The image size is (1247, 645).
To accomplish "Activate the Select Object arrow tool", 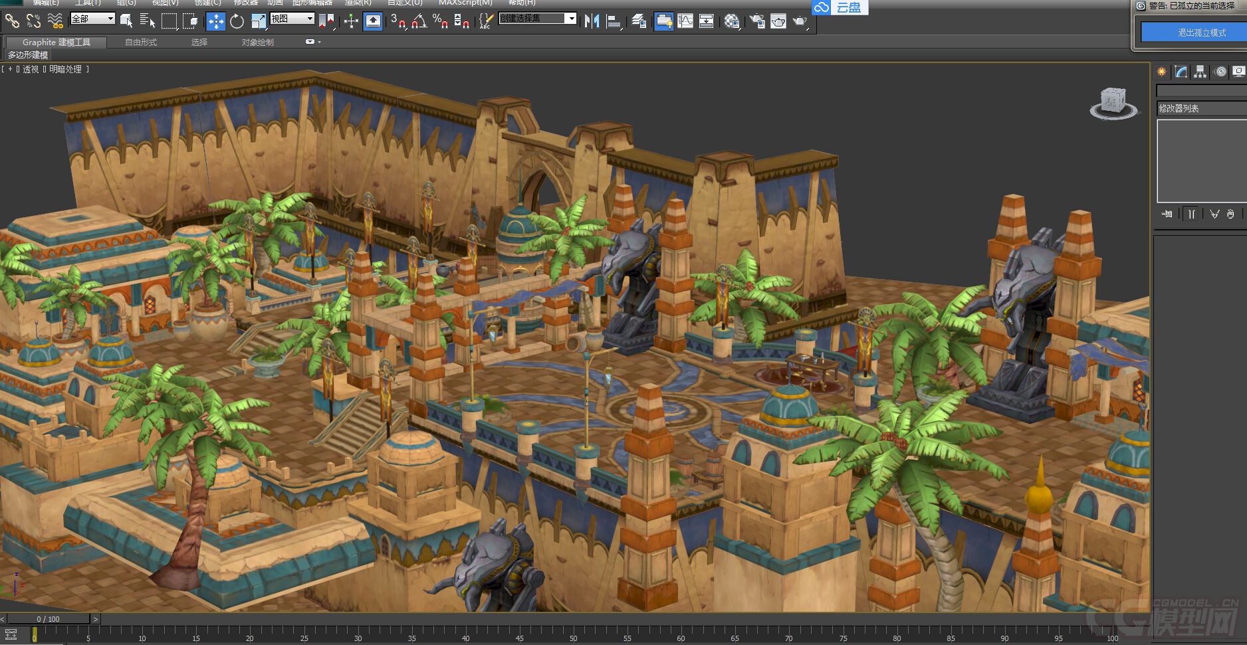I will coord(126,21).
